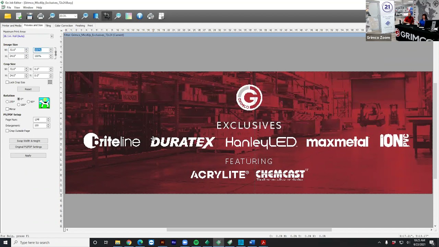Open a file with the folder icon
The height and width of the screenshot is (247, 439).
pyautogui.click(x=8, y=16)
